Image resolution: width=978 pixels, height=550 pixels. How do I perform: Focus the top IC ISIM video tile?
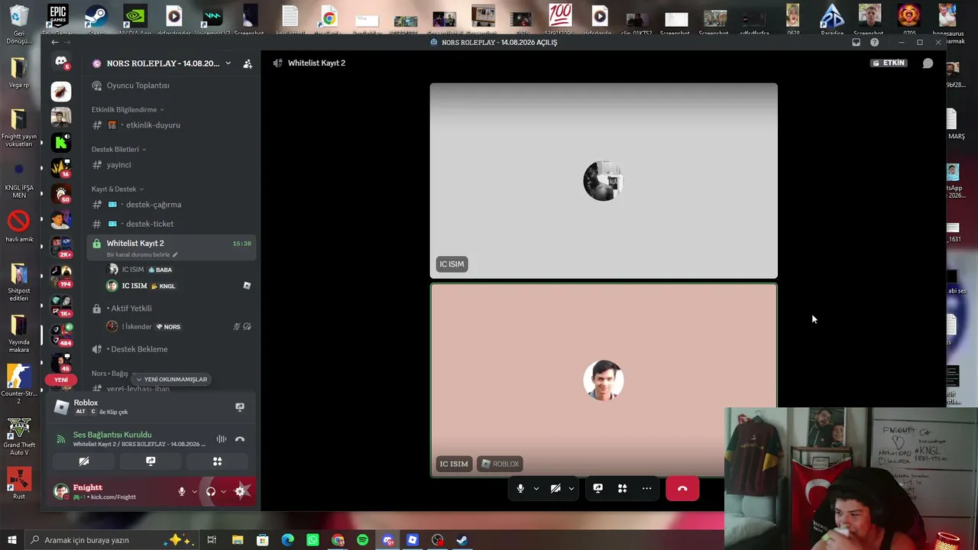point(604,181)
